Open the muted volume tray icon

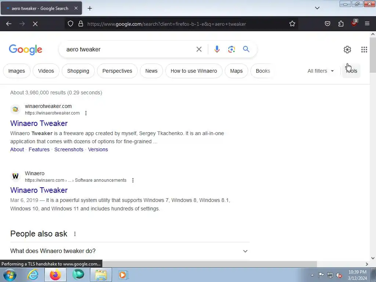click(339, 275)
